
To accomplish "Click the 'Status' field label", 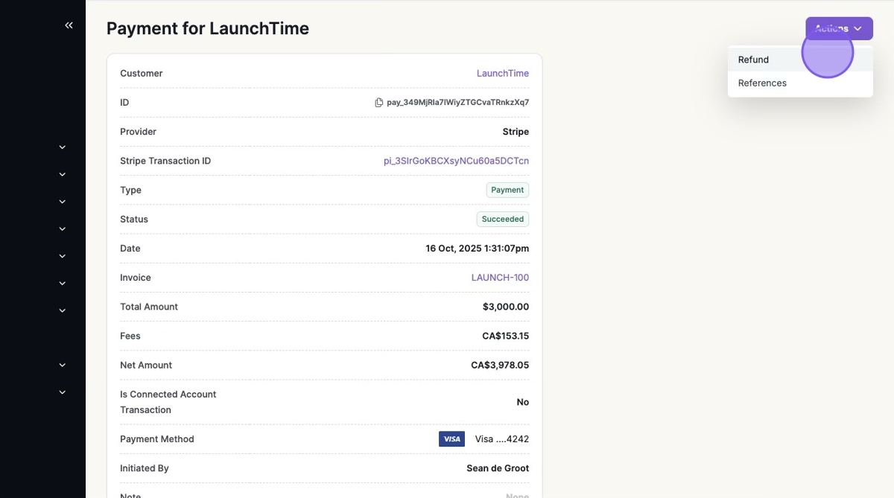I will point(134,219).
